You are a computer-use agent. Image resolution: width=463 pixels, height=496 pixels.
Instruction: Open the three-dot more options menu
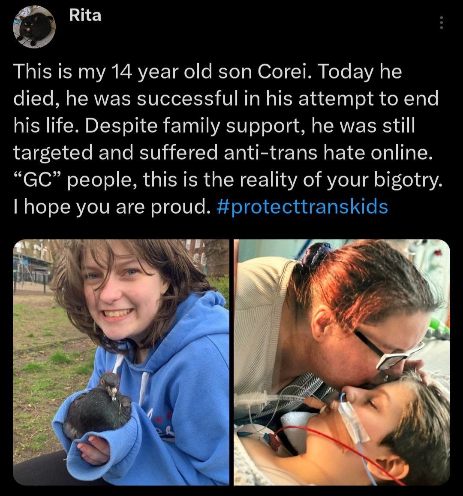point(442,23)
